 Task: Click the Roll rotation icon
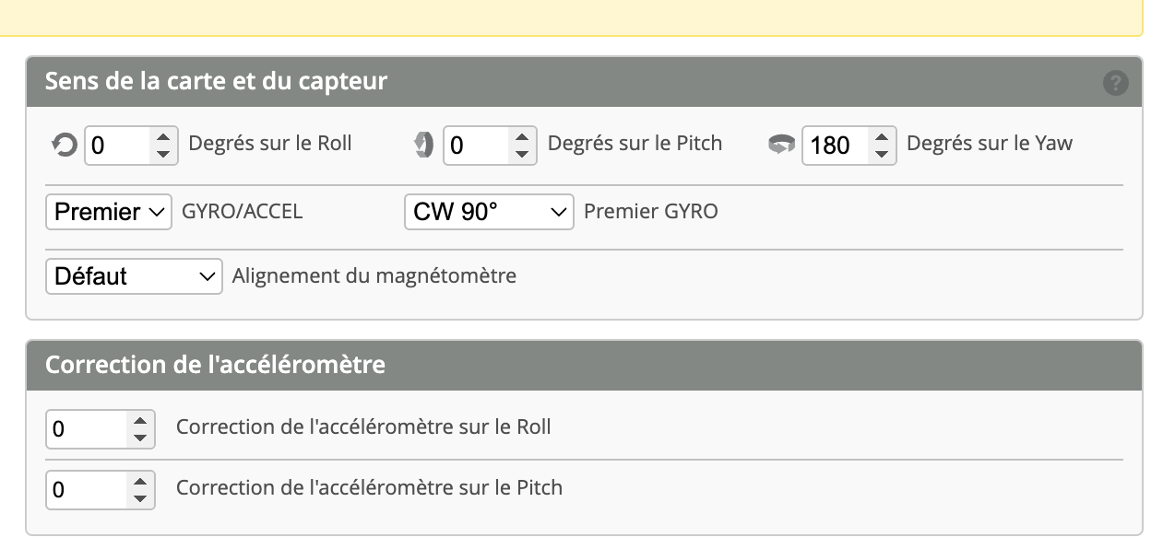click(x=64, y=145)
